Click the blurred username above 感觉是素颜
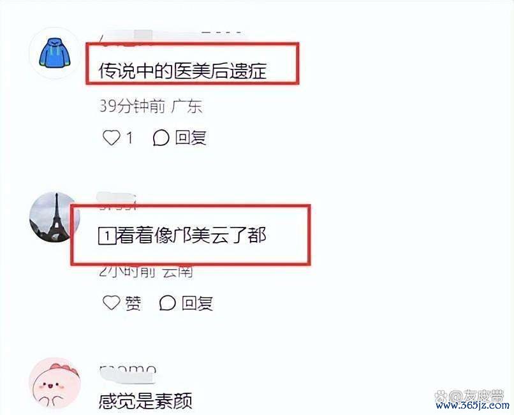 [x=127, y=374]
